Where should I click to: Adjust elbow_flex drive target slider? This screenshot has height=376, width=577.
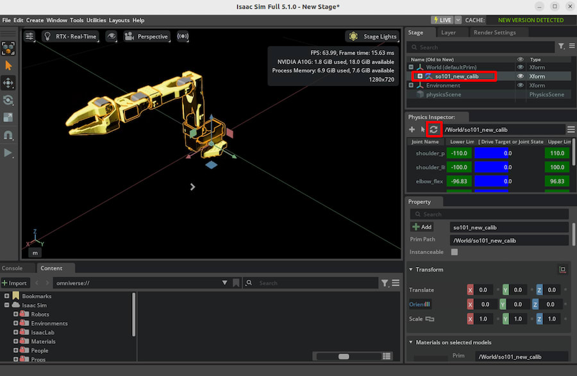coord(508,181)
